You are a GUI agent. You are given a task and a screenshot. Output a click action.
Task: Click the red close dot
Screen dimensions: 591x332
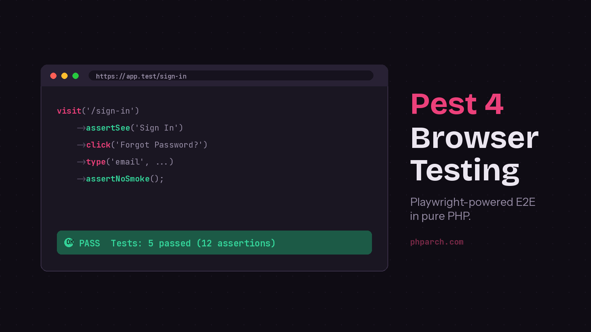53,76
